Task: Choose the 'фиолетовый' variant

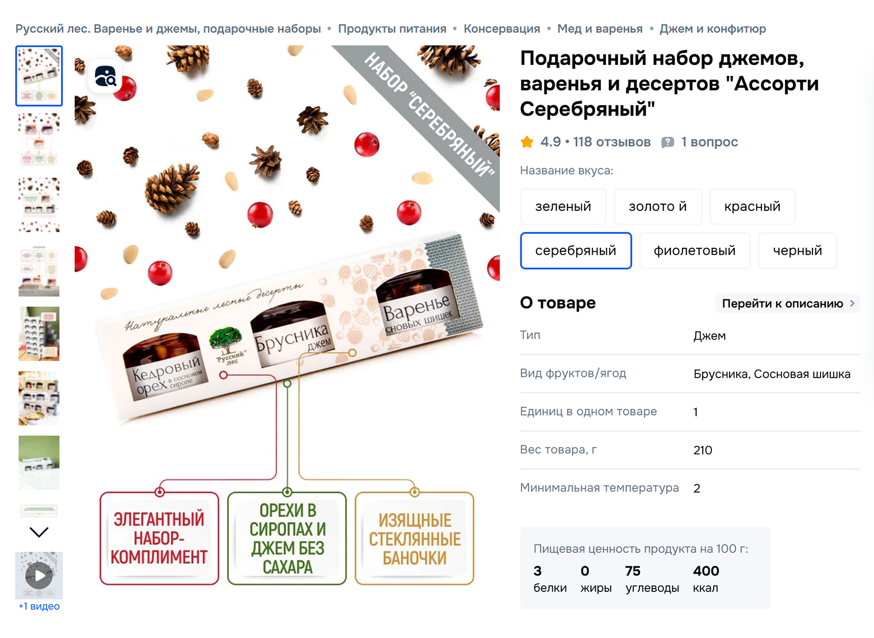Action: tap(695, 251)
